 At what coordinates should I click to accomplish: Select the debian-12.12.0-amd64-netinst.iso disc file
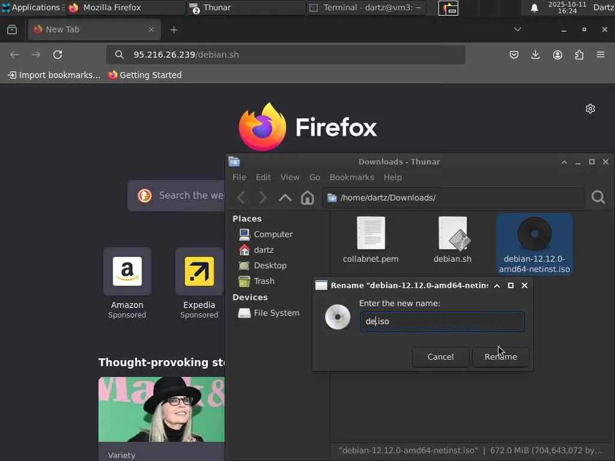535,244
